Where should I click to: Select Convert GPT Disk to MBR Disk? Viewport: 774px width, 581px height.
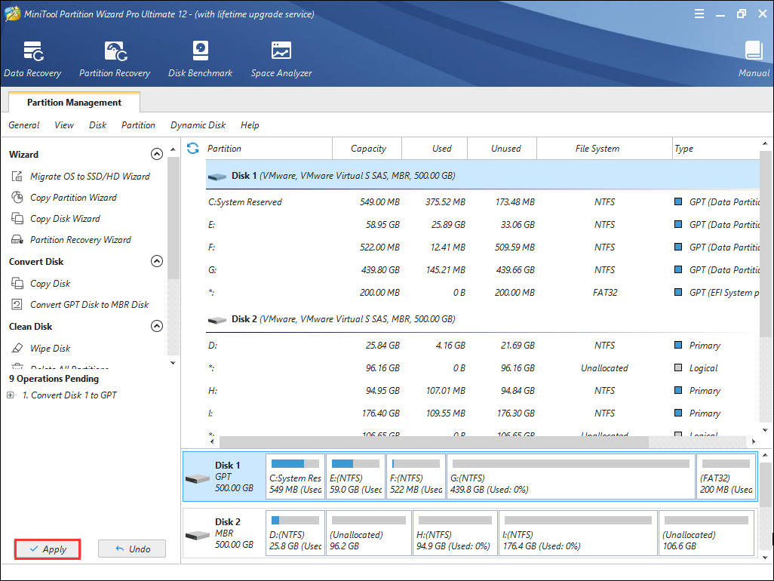89,305
